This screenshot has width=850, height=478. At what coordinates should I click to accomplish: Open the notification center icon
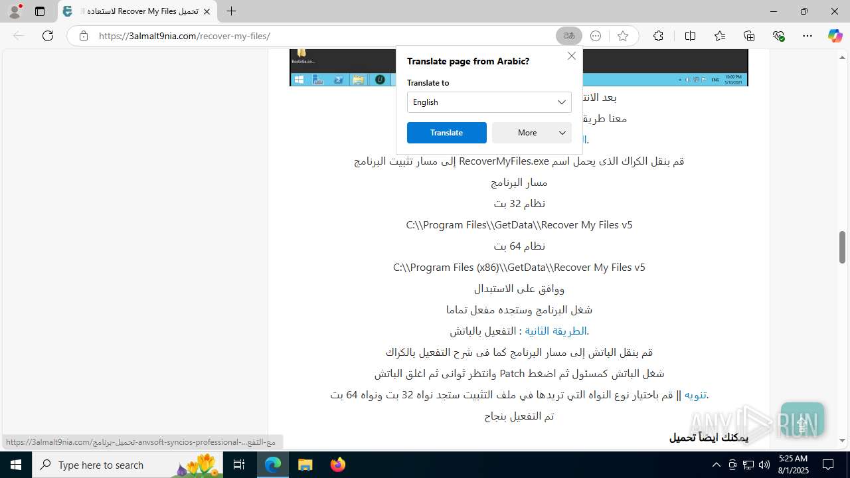click(x=828, y=465)
